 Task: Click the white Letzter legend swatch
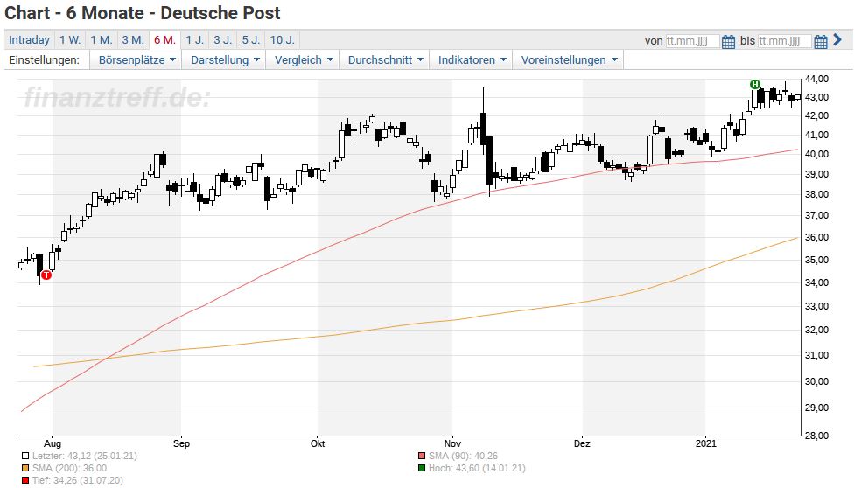point(25,457)
